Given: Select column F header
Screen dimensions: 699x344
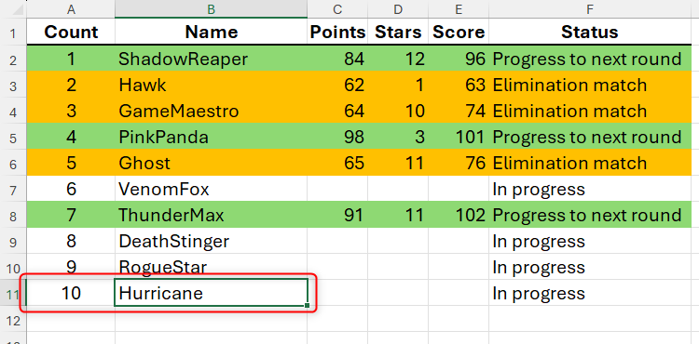Looking at the screenshot, I should (590, 9).
